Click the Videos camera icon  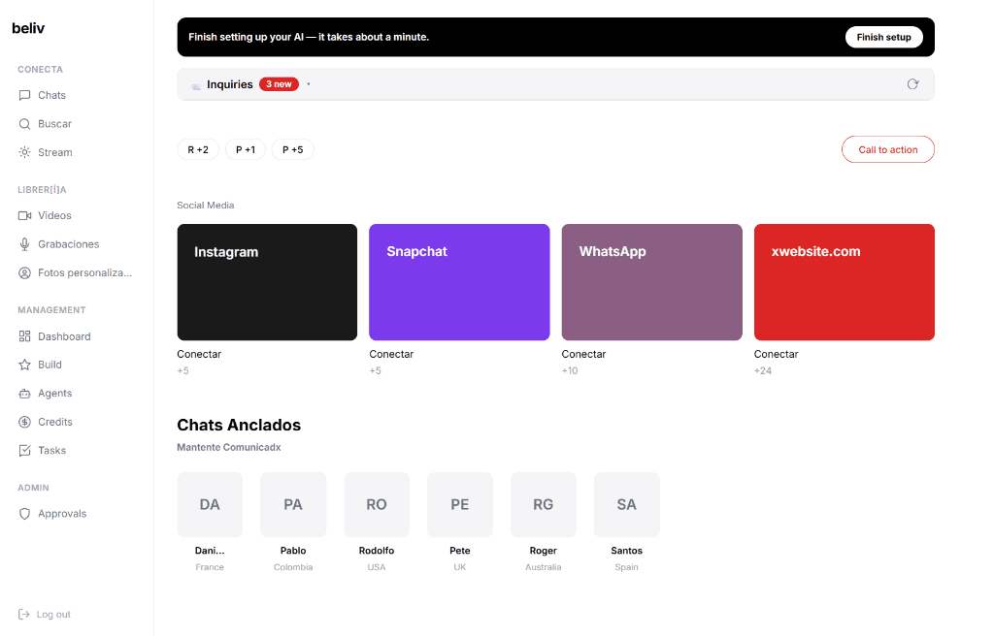pos(24,215)
